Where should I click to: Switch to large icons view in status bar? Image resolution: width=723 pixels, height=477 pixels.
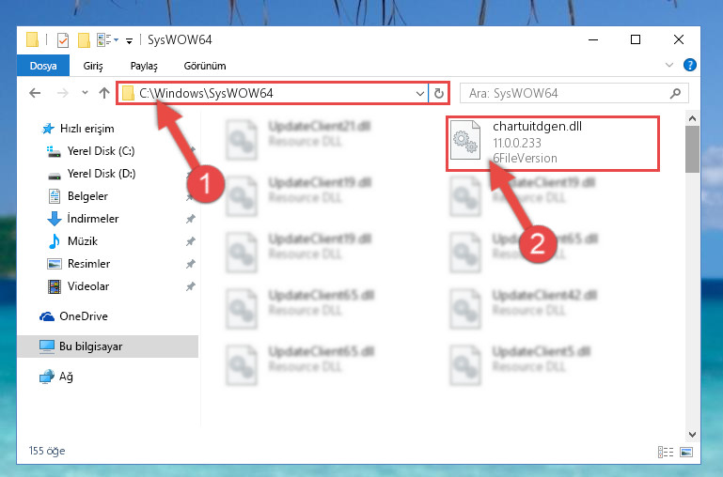(x=686, y=453)
